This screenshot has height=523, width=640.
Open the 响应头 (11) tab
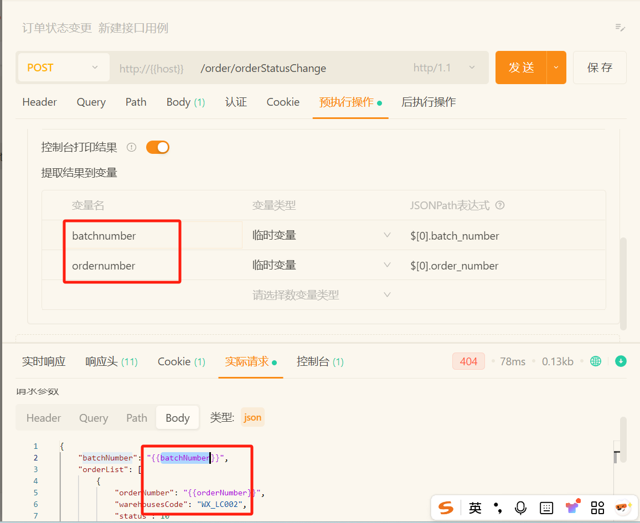111,361
